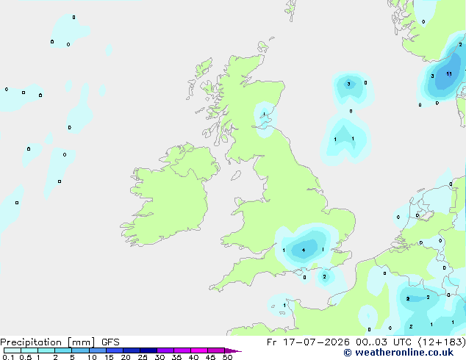Image resolution: width=466 pixels, height=360 pixels.
Task: Click the '45' legend scale label
Action: [x=211, y=357]
